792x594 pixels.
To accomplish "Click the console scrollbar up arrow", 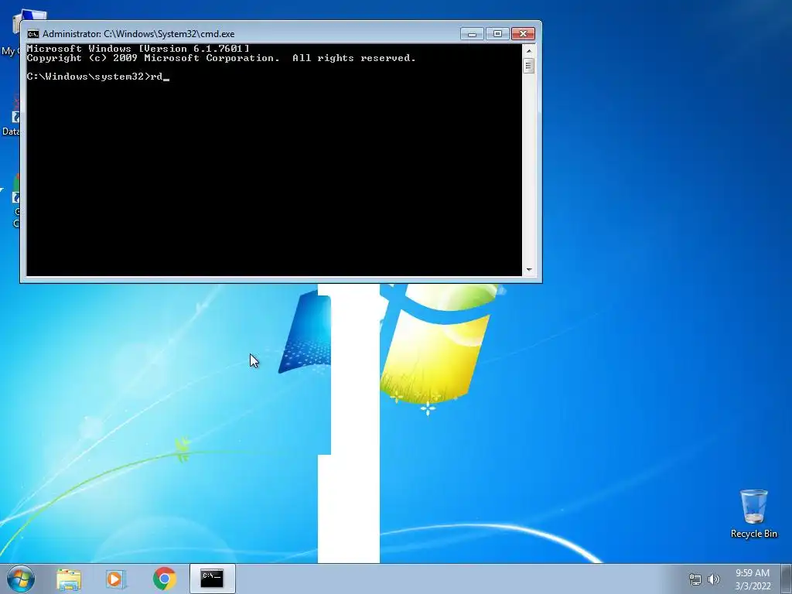I will tap(529, 50).
